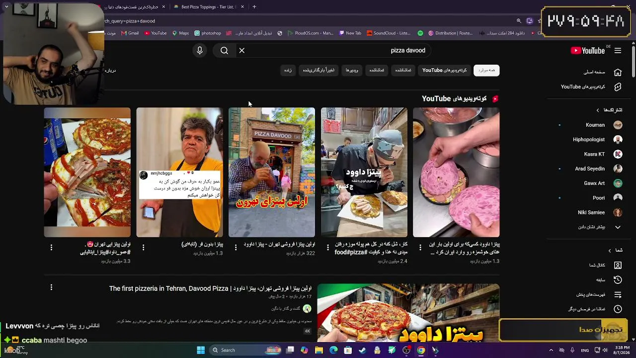Open the Windows Start menu

click(x=201, y=350)
